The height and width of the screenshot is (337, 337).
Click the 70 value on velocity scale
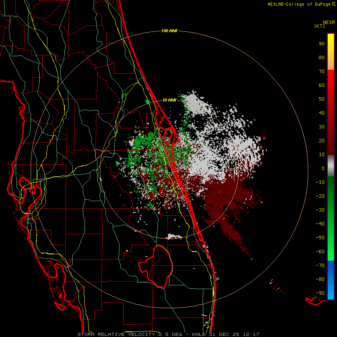pyautogui.click(x=322, y=72)
